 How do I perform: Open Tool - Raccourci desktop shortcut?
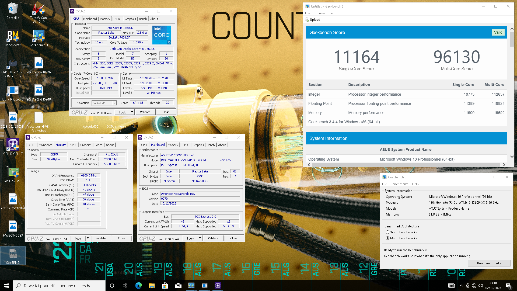point(13,92)
